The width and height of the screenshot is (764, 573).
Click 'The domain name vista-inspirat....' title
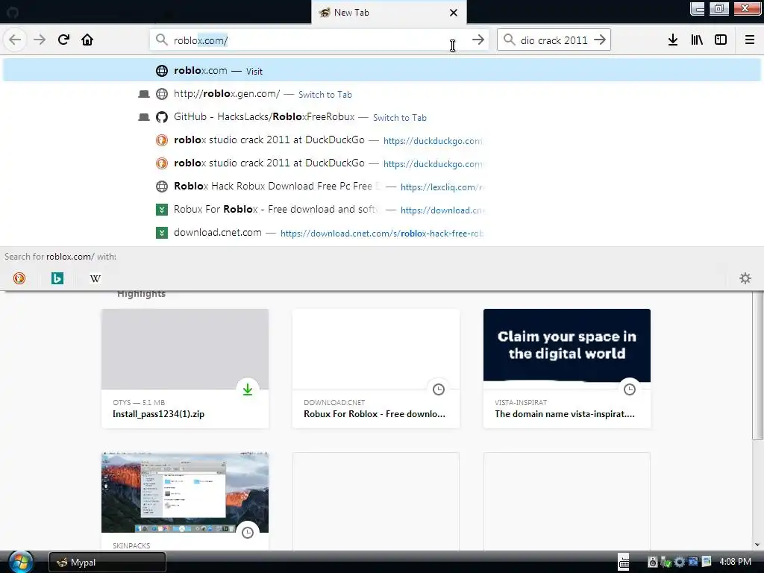pyautogui.click(x=565, y=413)
